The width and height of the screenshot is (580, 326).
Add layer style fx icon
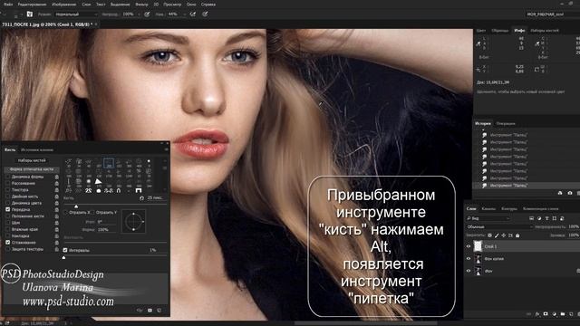click(x=537, y=314)
